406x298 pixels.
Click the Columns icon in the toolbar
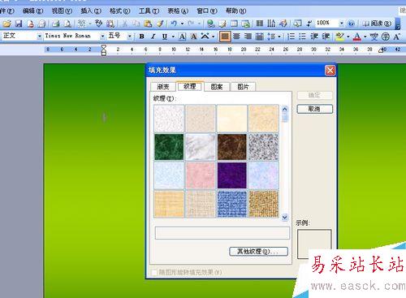coord(260,24)
